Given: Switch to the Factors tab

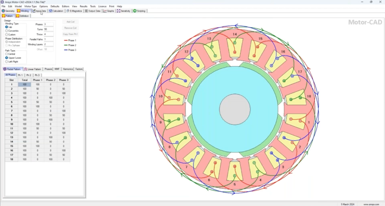Looking at the screenshot, I should coord(79,69).
